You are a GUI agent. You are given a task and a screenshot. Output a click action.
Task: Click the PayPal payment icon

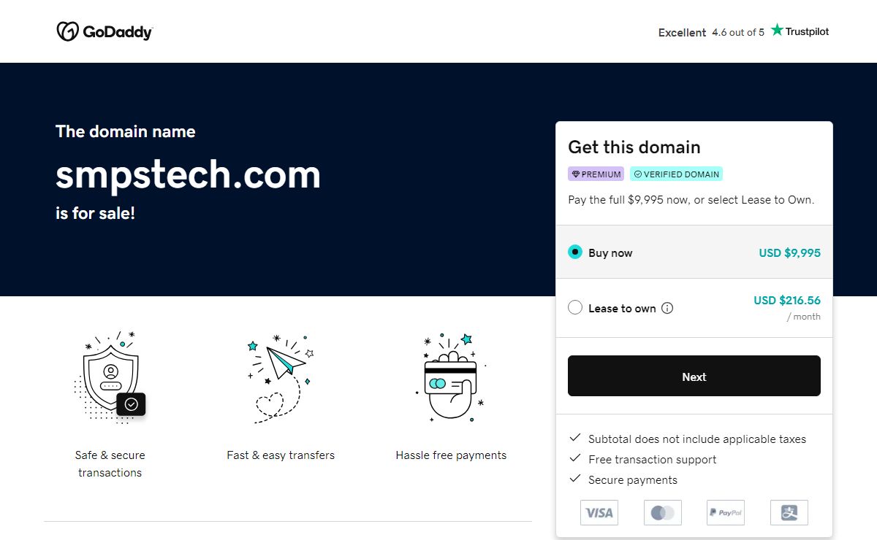click(x=725, y=512)
